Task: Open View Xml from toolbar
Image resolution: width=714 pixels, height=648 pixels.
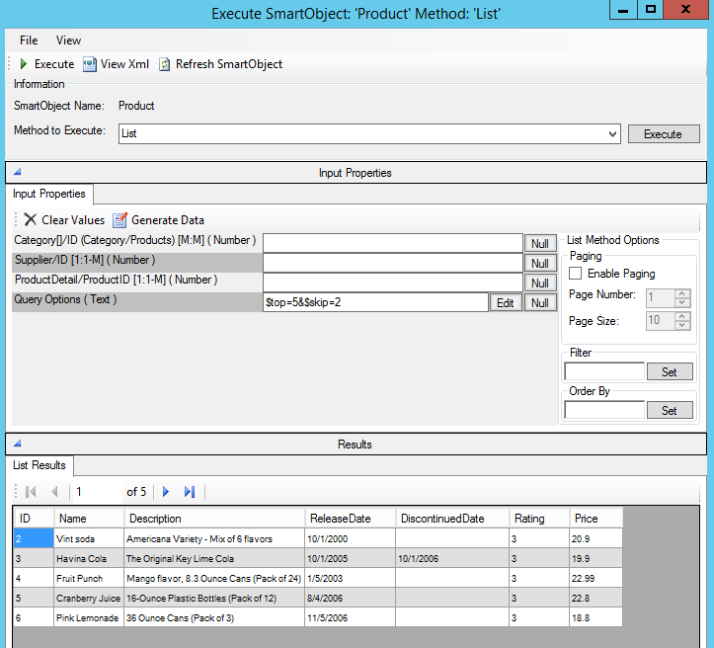Action: (x=89, y=64)
